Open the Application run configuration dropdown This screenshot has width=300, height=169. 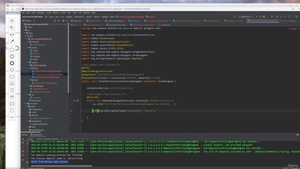[246, 17]
